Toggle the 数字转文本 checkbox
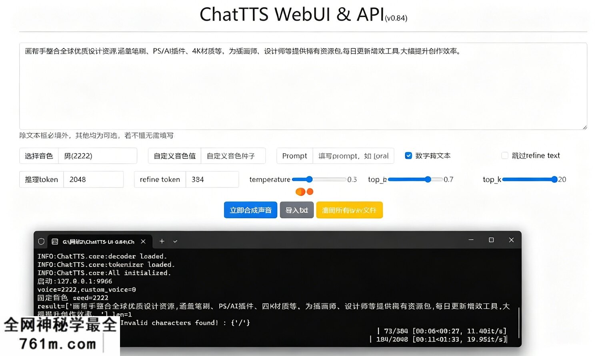Screen dimensions: 600x356 click(408, 156)
